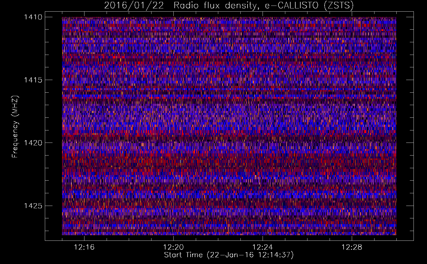Click the 1410 frequency axis label

coord(33,17)
